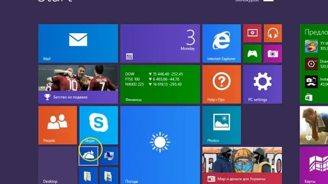Open the magenta Camera tile

pos(273,54)
